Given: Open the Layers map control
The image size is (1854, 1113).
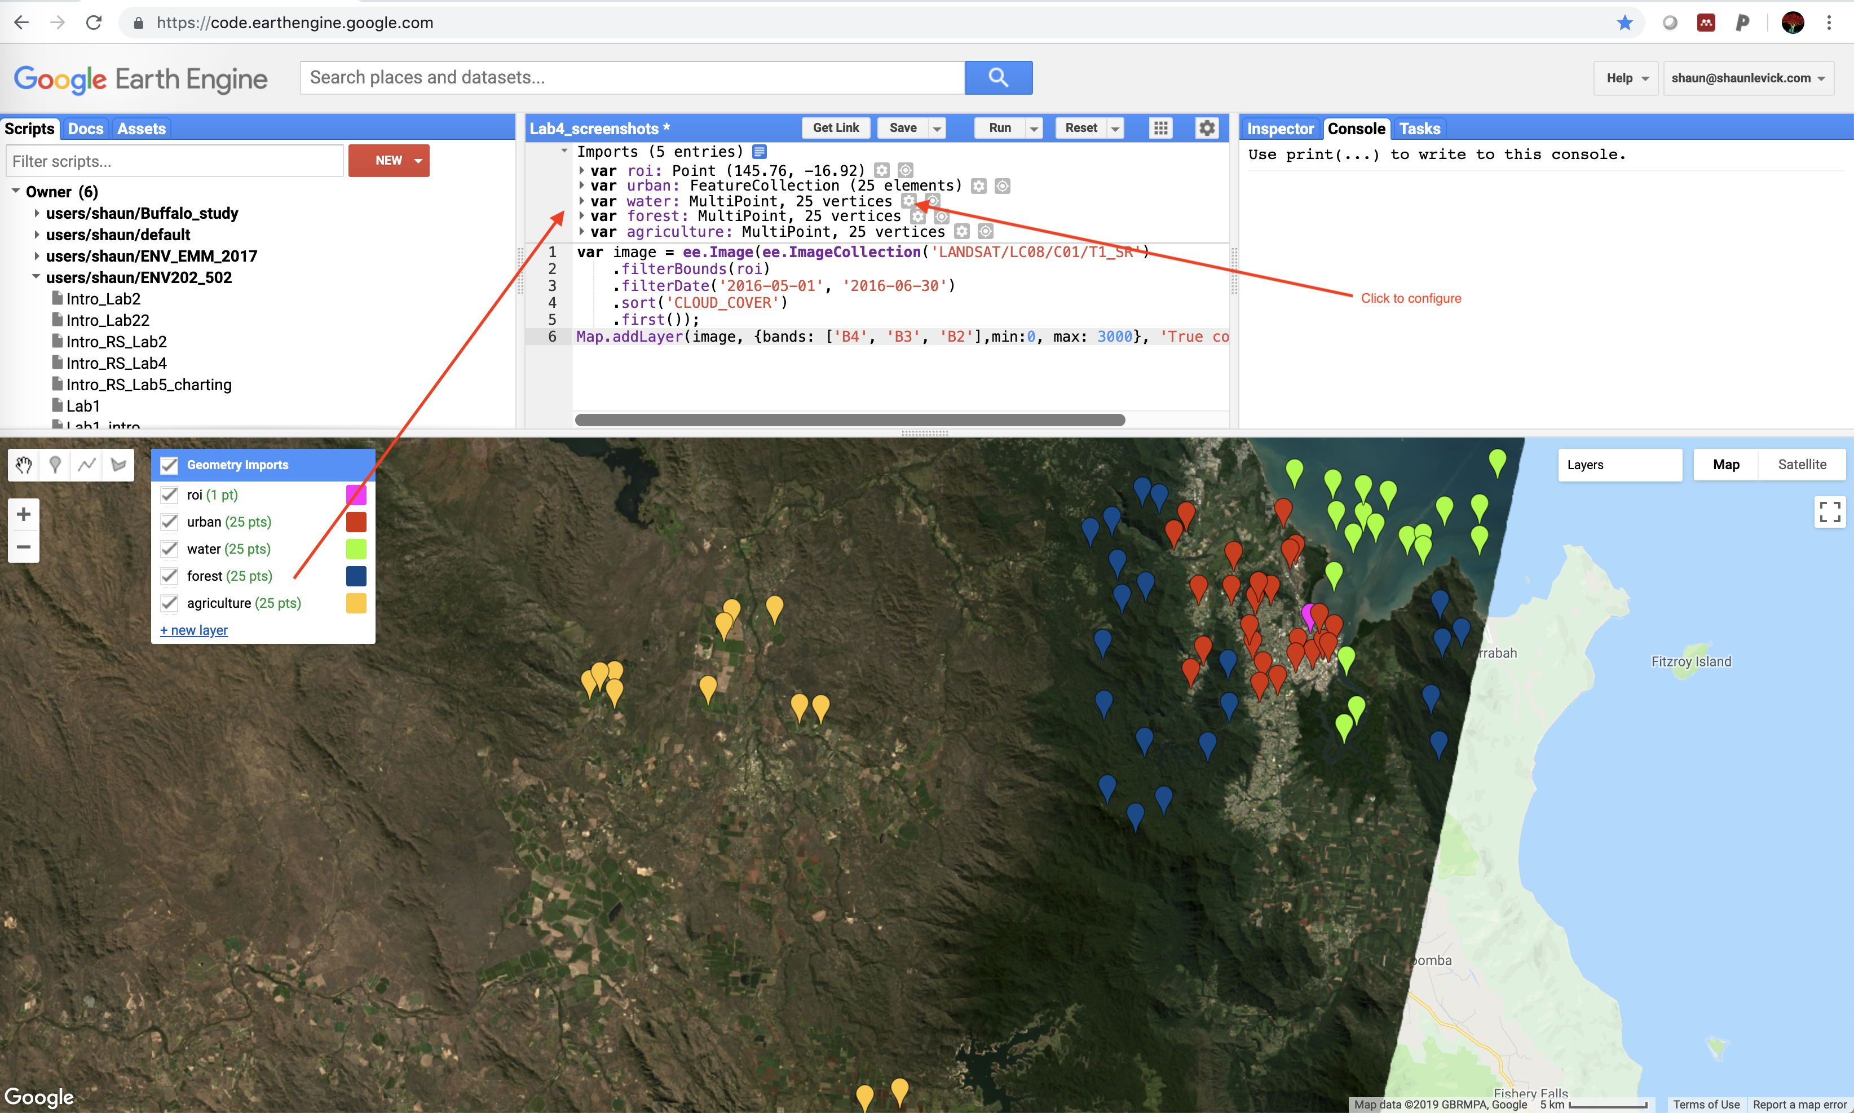Looking at the screenshot, I should [x=1620, y=465].
